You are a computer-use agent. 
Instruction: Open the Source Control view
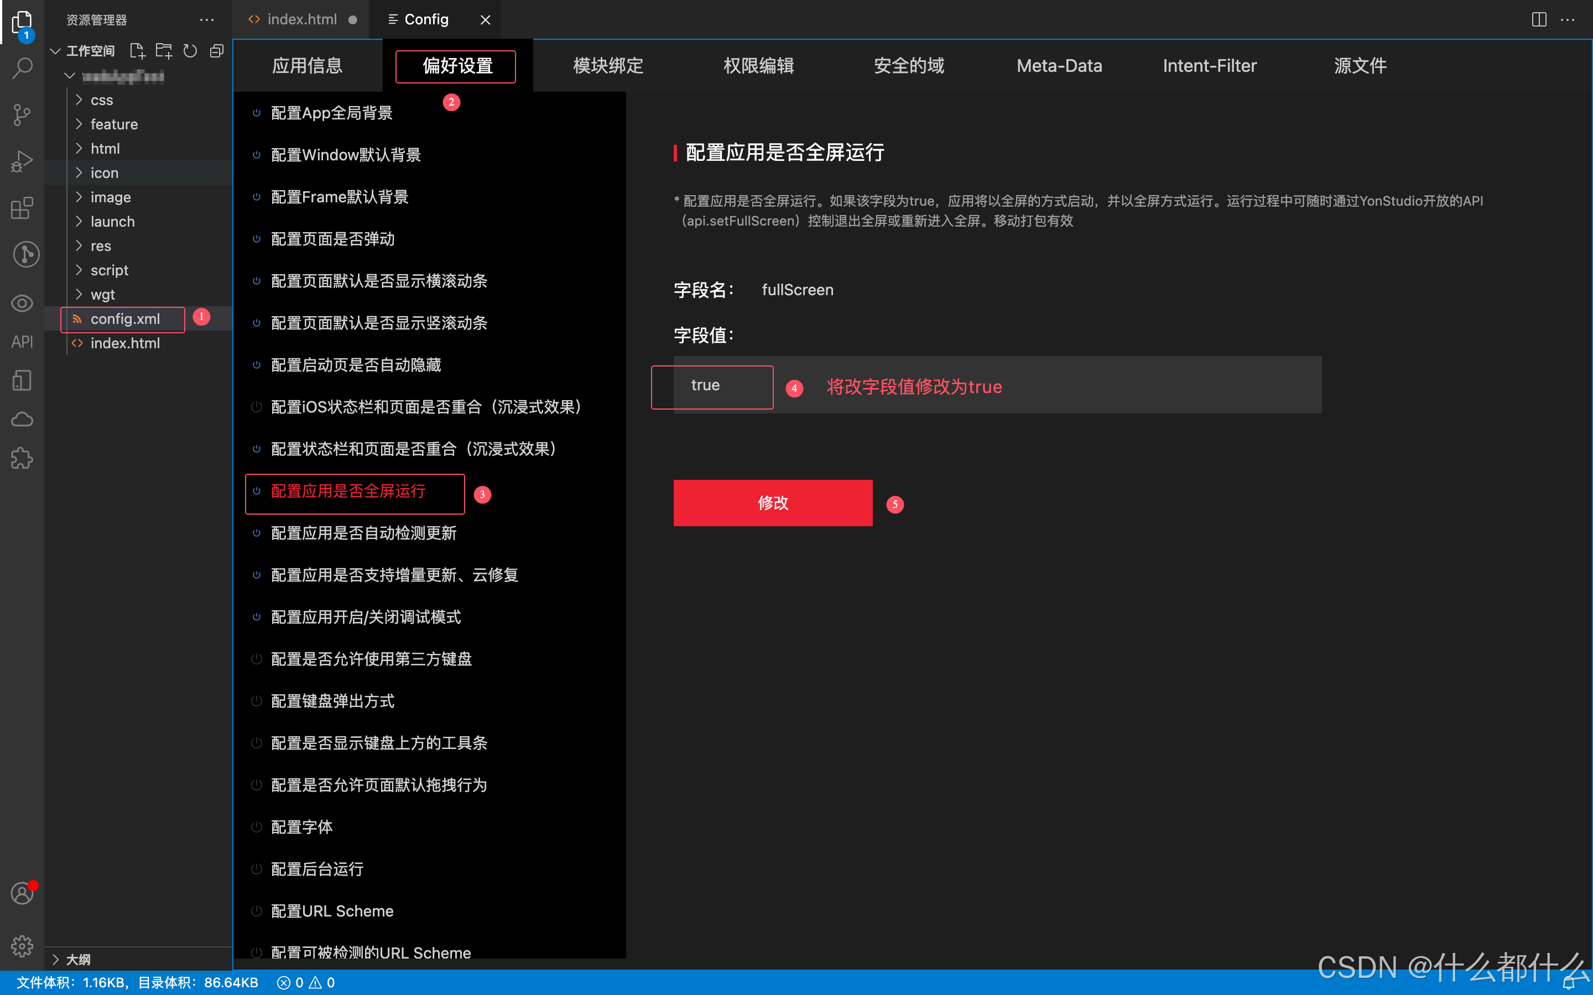point(22,114)
